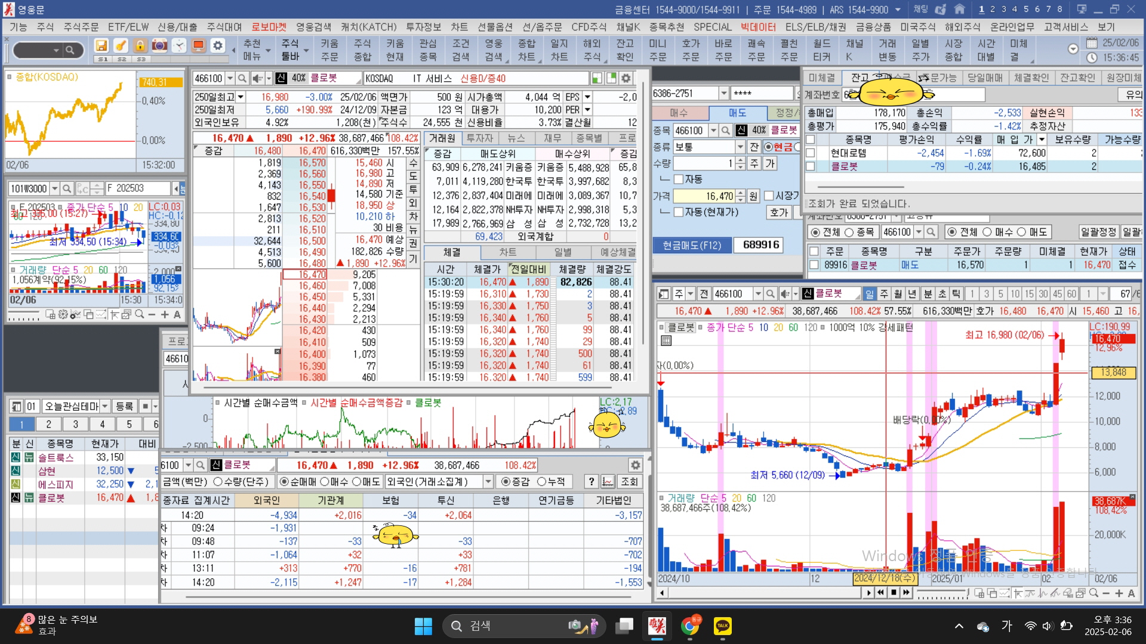
Task: Click the 현금매도(F12) sell button
Action: [x=692, y=245]
